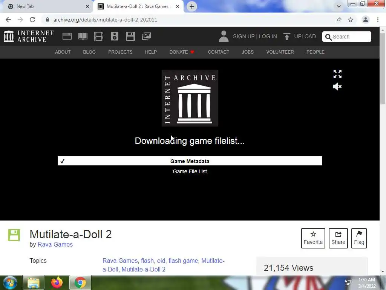Close the Mutilate-a-Doll 2 tab

click(178, 6)
